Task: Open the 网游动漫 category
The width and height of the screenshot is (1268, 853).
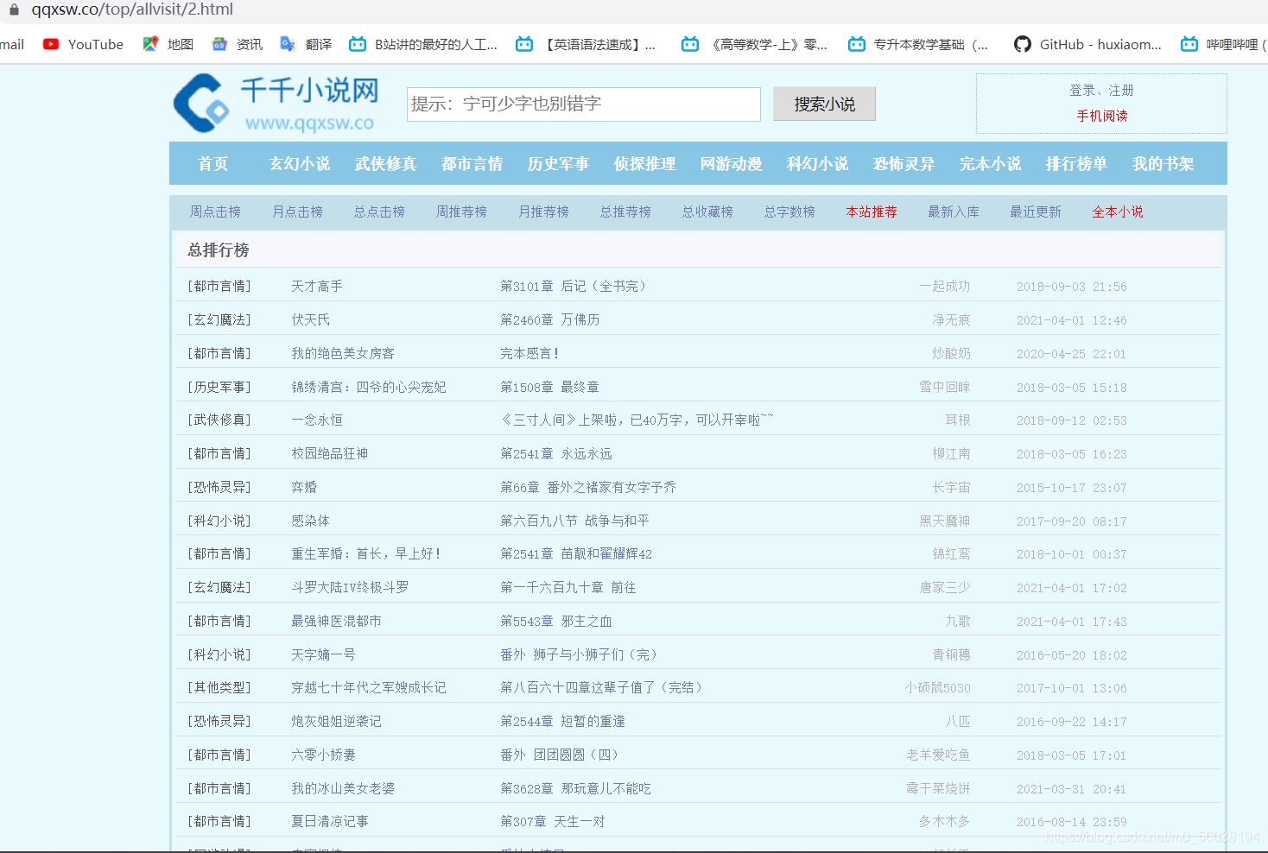Action: (x=732, y=163)
